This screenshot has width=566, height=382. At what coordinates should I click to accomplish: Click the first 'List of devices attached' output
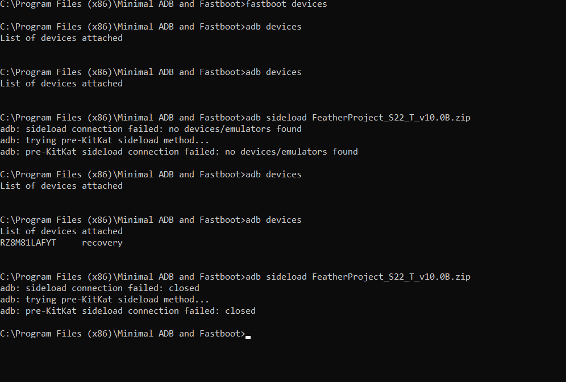coord(61,38)
